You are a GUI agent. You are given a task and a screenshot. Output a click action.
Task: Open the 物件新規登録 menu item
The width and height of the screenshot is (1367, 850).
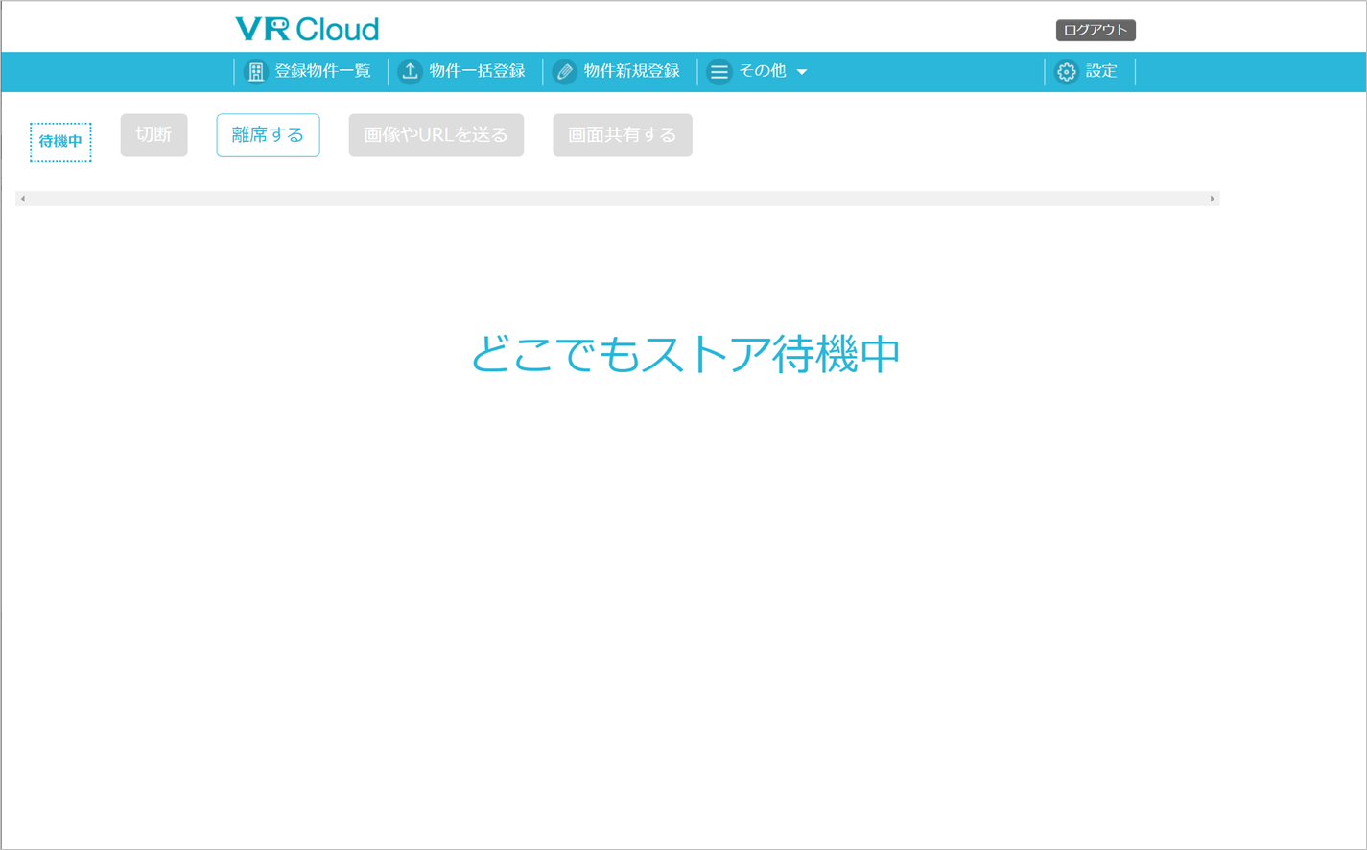pyautogui.click(x=631, y=71)
